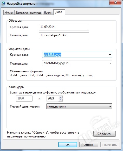Expand the Краткая дата format dropdown arrow

click(x=110, y=55)
